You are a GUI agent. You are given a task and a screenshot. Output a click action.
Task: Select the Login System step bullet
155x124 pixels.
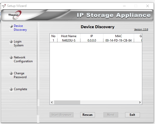[11, 42]
